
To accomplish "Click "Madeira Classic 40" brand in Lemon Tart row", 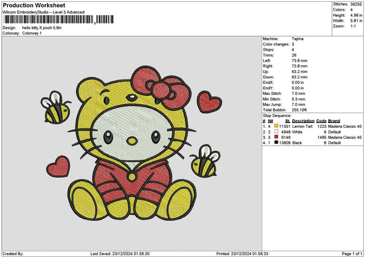I will [345, 127].
